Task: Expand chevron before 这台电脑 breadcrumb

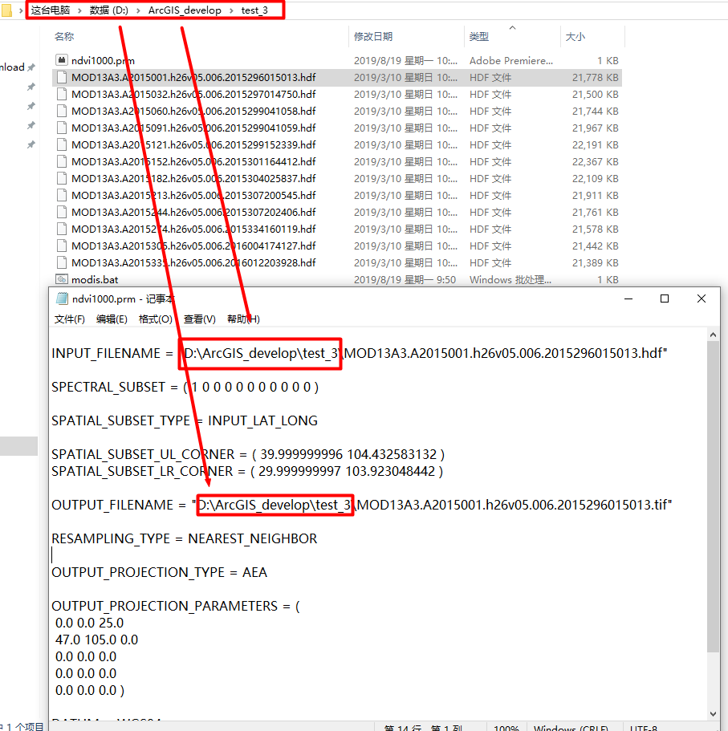Action: (21, 10)
